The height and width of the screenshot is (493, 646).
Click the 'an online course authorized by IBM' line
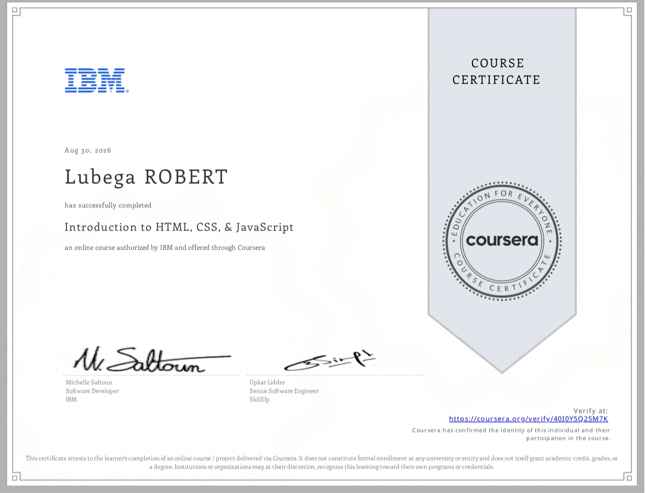[165, 248]
